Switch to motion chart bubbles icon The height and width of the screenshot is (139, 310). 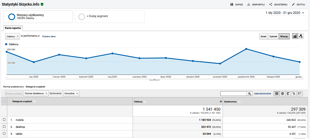(x=301, y=36)
